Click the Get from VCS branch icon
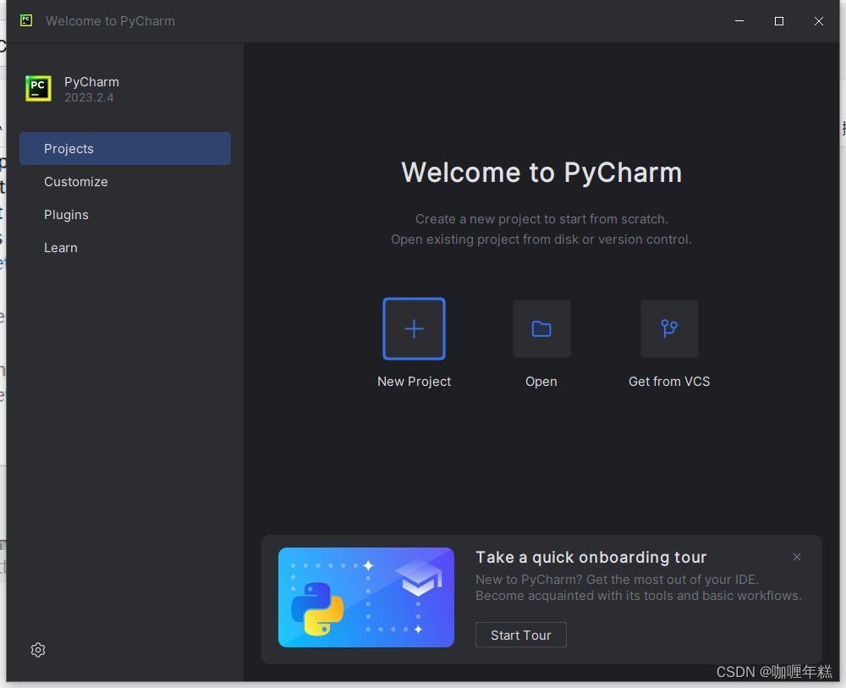This screenshot has width=846, height=688. (x=669, y=328)
